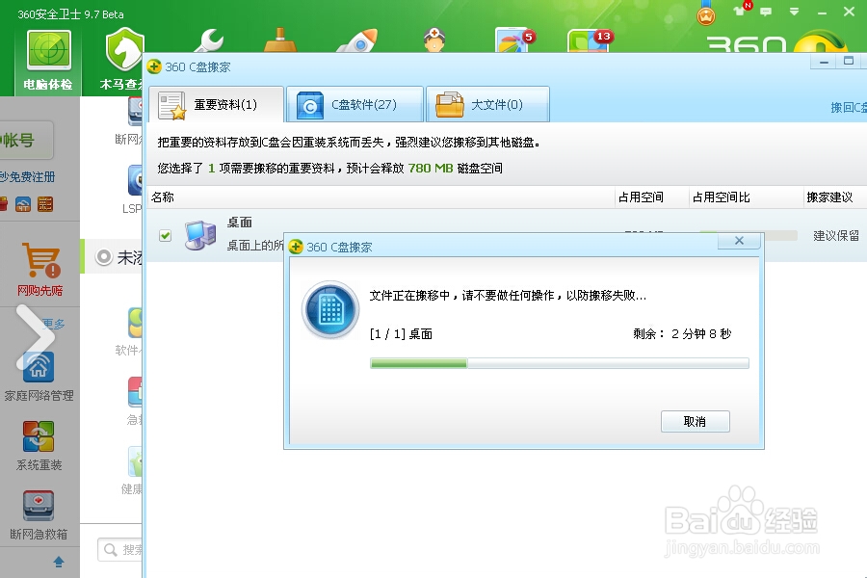Sort by 名称 column header
The height and width of the screenshot is (578, 867).
pyautogui.click(x=163, y=197)
